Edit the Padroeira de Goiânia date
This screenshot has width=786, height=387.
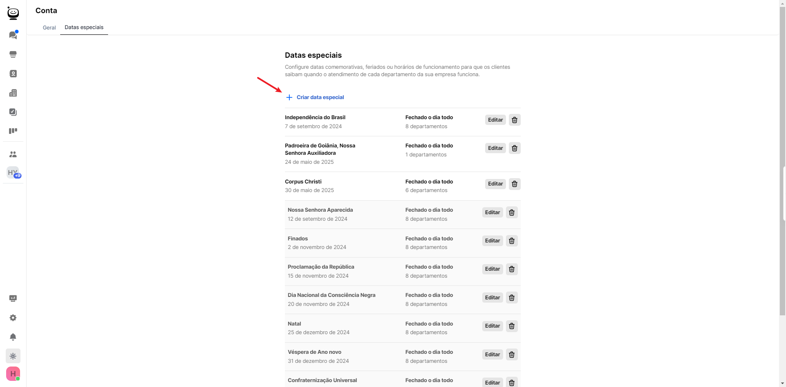[x=495, y=148]
